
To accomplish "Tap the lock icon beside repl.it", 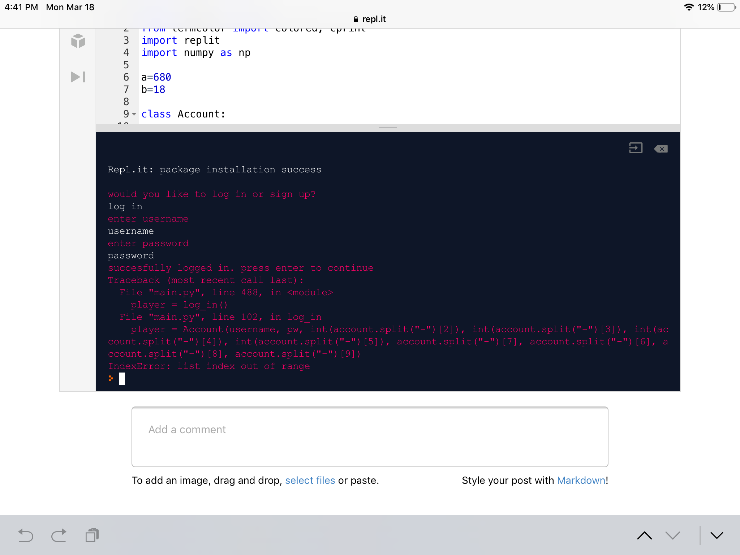I will tap(356, 19).
